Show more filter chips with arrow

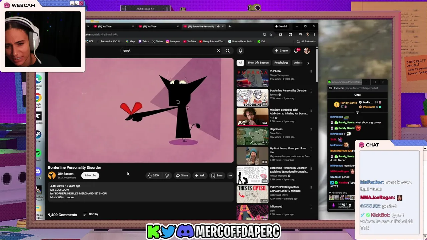pos(308,63)
